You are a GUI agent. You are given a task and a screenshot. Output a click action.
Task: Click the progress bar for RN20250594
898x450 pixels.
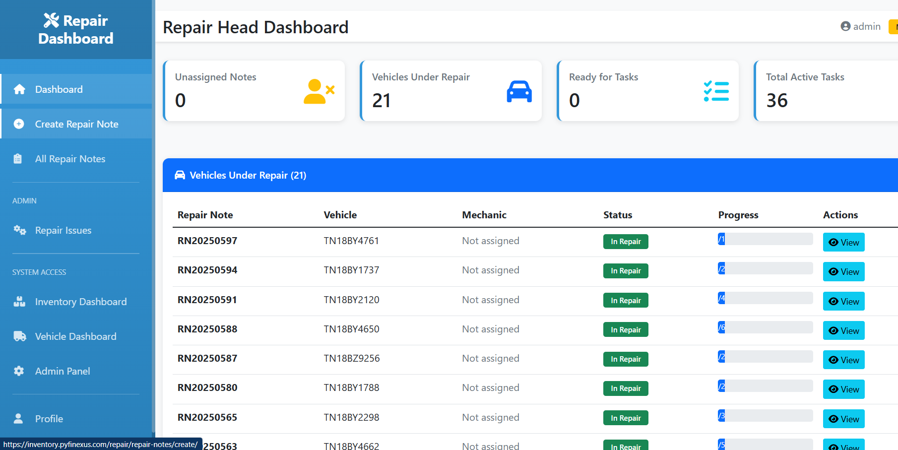(765, 268)
